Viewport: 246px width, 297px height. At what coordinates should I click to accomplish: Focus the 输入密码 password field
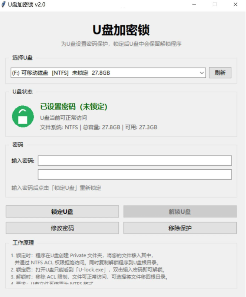[135, 161]
